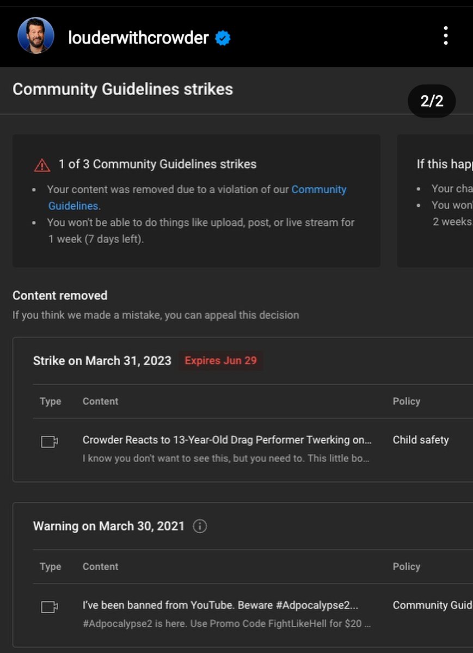Click '1 of 3 Community Guidelines strikes' heading
Screen dimensions: 473x653
point(157,164)
